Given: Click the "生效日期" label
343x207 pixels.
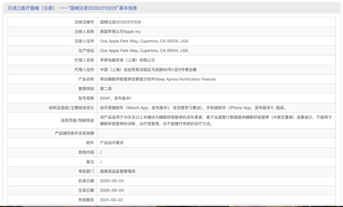Looking at the screenshot, I should (86, 191).
